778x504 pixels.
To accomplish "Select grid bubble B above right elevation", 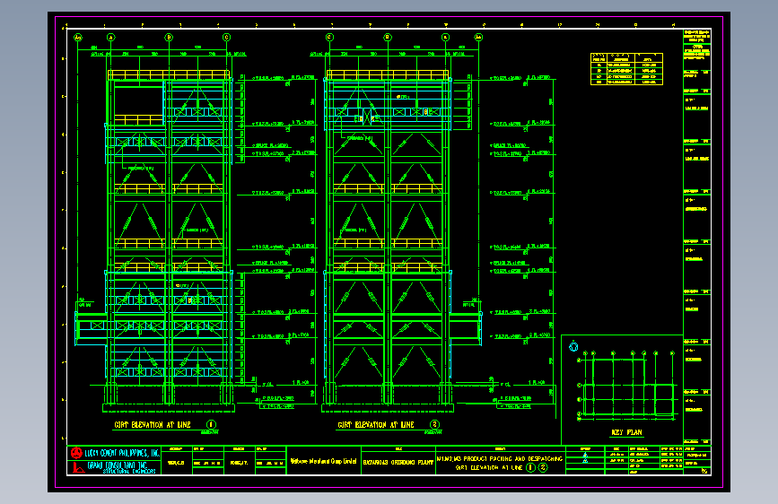I will tap(388, 37).
